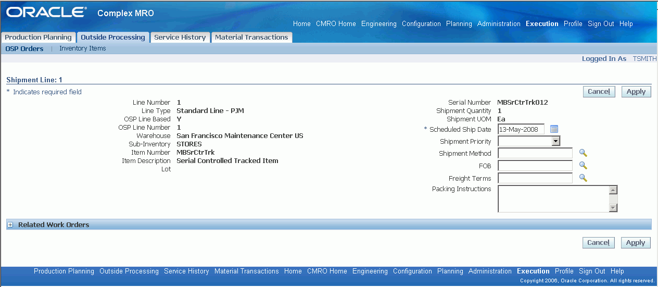Click Profile in the footer links

click(564, 271)
